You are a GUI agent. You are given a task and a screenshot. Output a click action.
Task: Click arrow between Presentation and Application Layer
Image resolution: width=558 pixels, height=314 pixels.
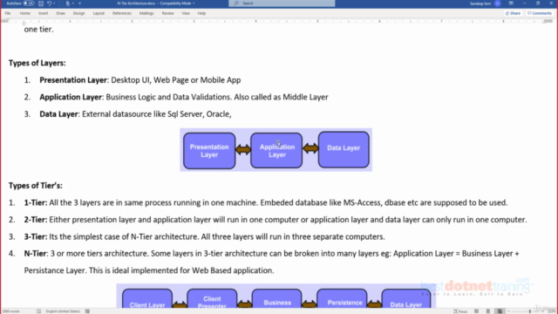point(243,149)
